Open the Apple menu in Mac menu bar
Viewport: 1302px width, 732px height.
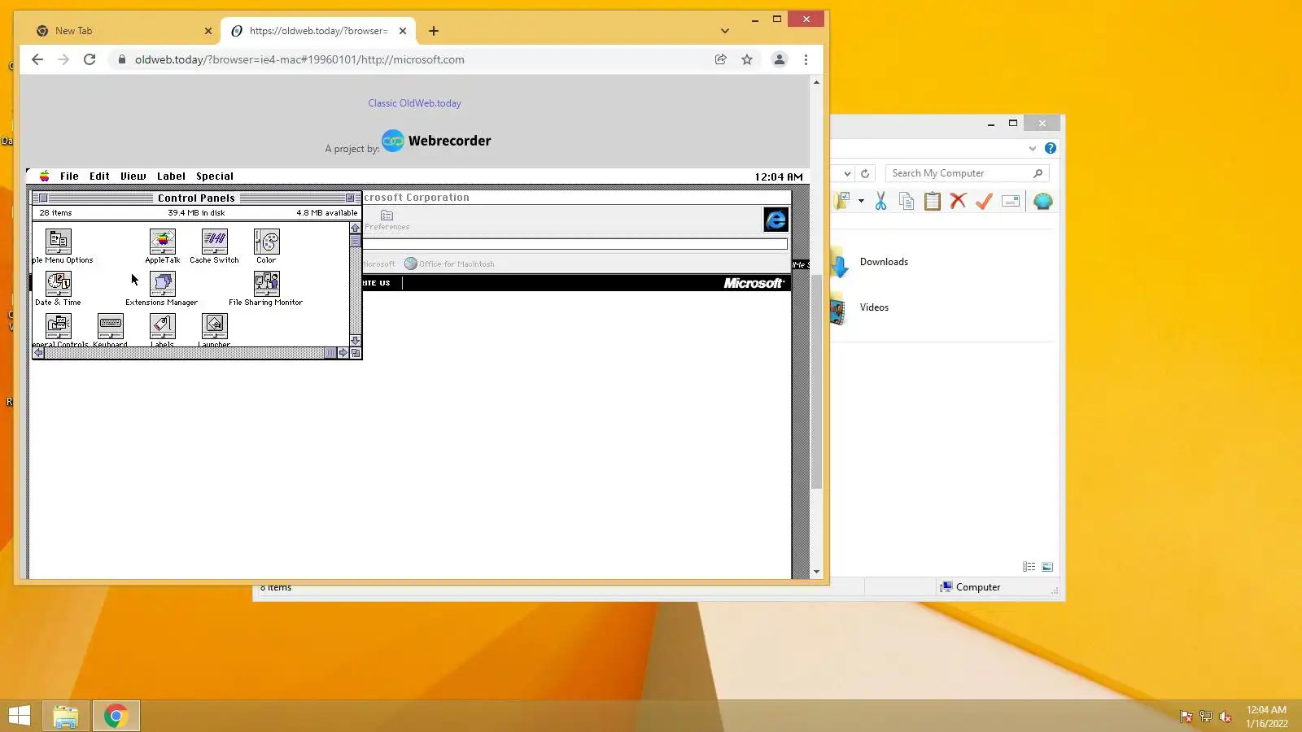[44, 176]
